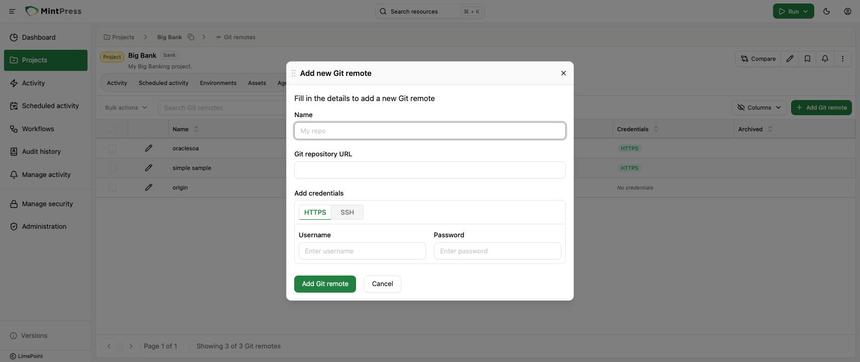
Task: Open Scheduled activity in sidebar
Action: (46, 106)
